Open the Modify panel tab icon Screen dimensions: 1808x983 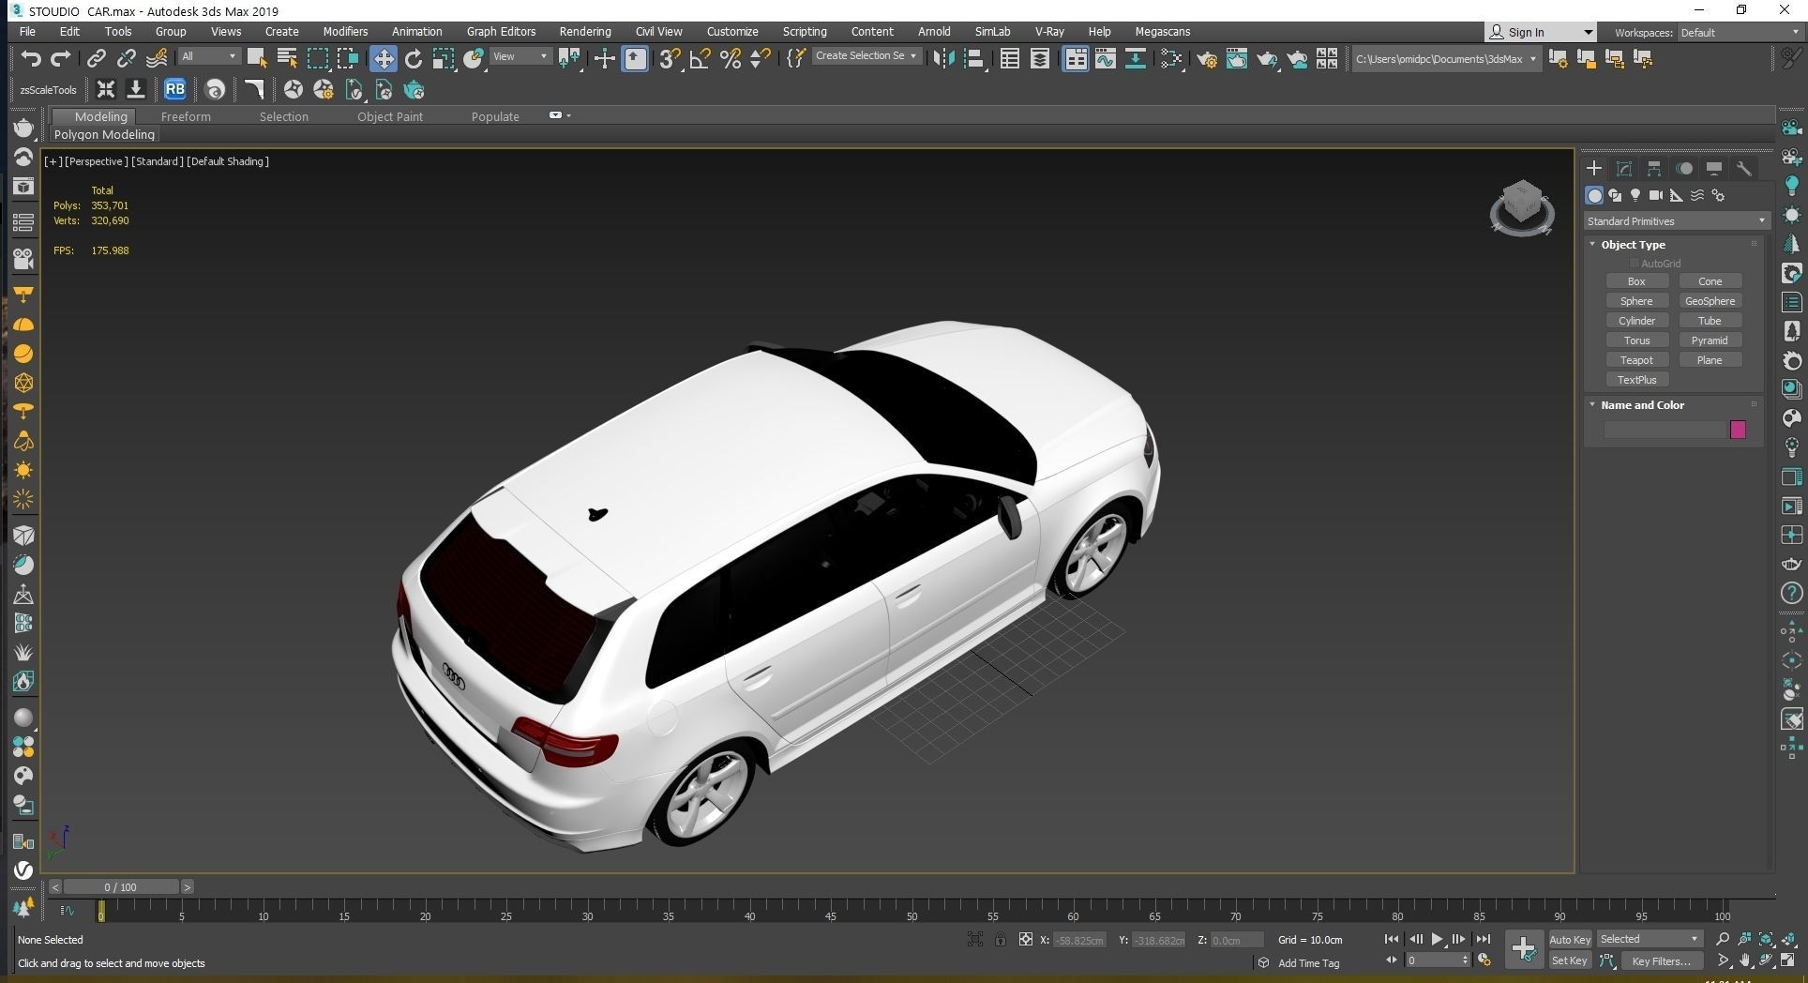tap(1624, 169)
